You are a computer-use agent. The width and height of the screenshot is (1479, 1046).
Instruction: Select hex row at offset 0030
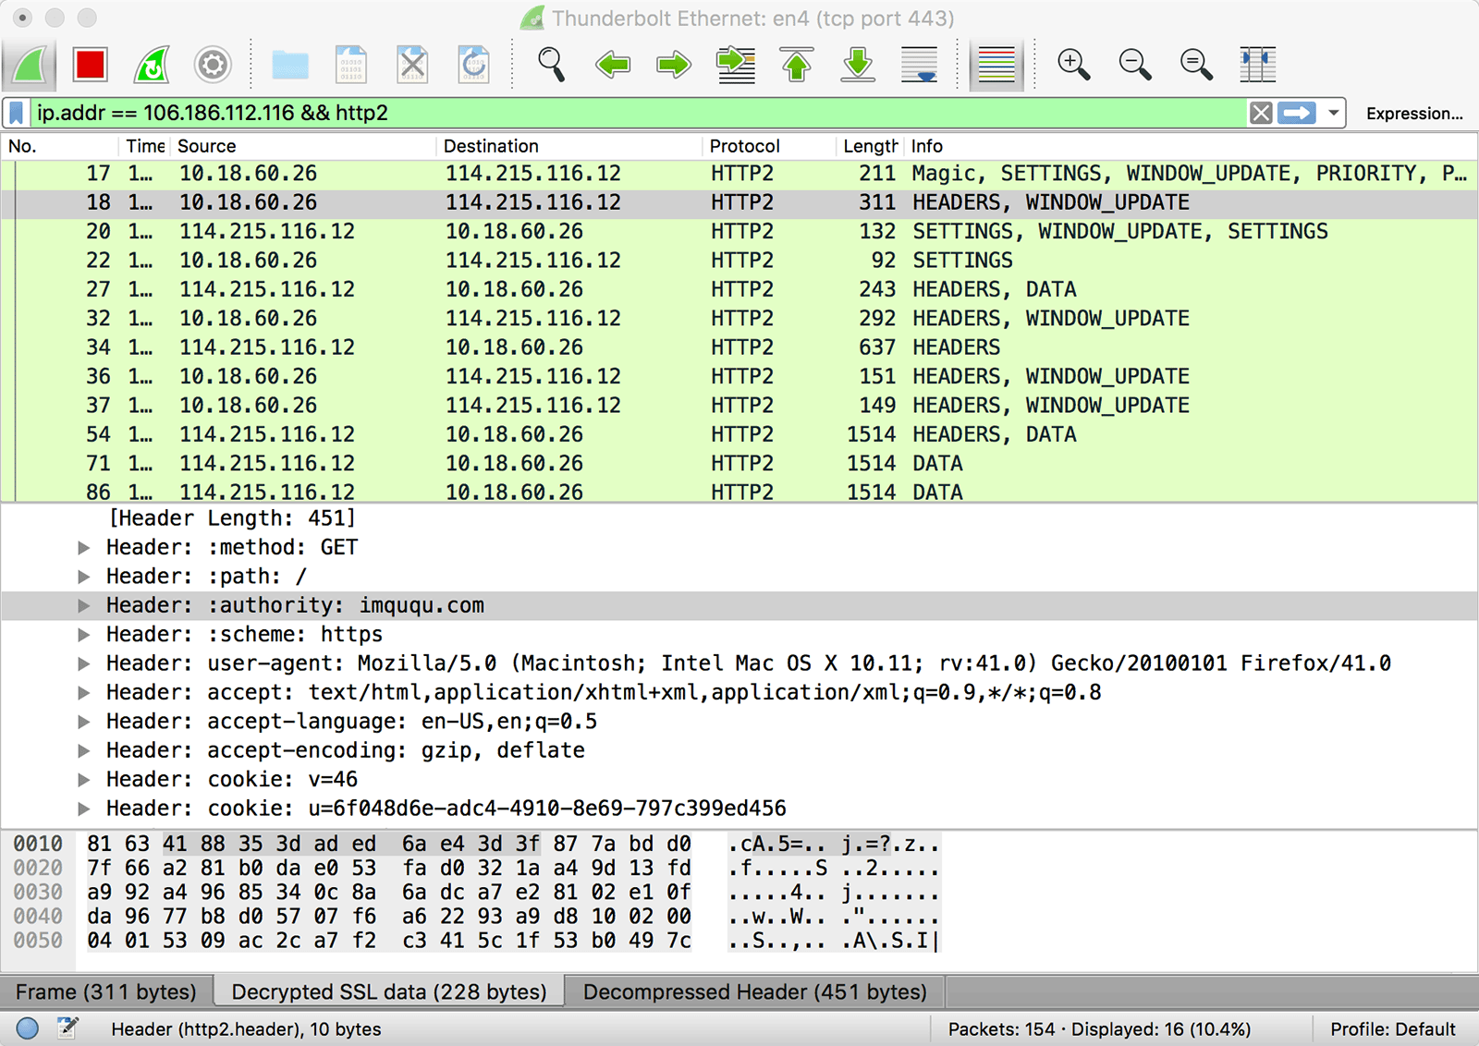click(x=476, y=893)
